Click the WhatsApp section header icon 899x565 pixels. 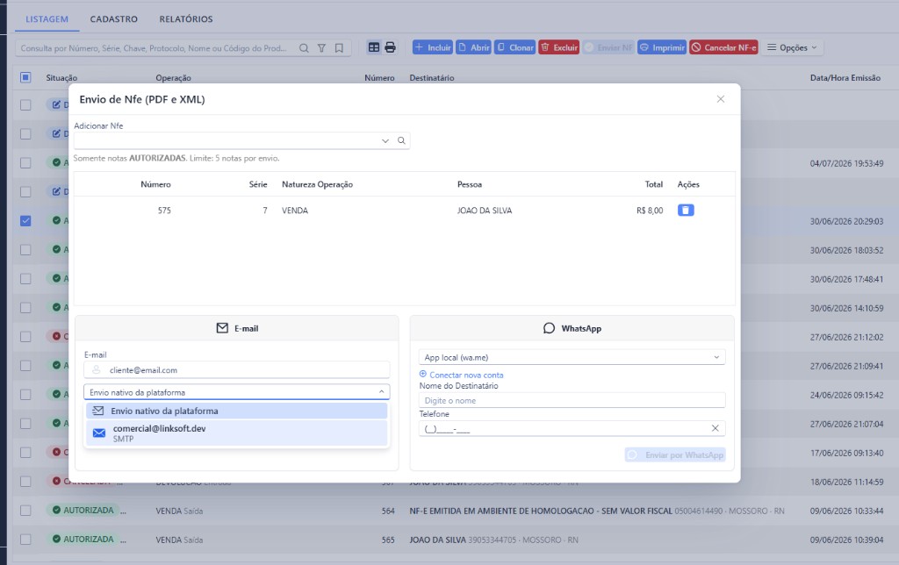click(549, 328)
